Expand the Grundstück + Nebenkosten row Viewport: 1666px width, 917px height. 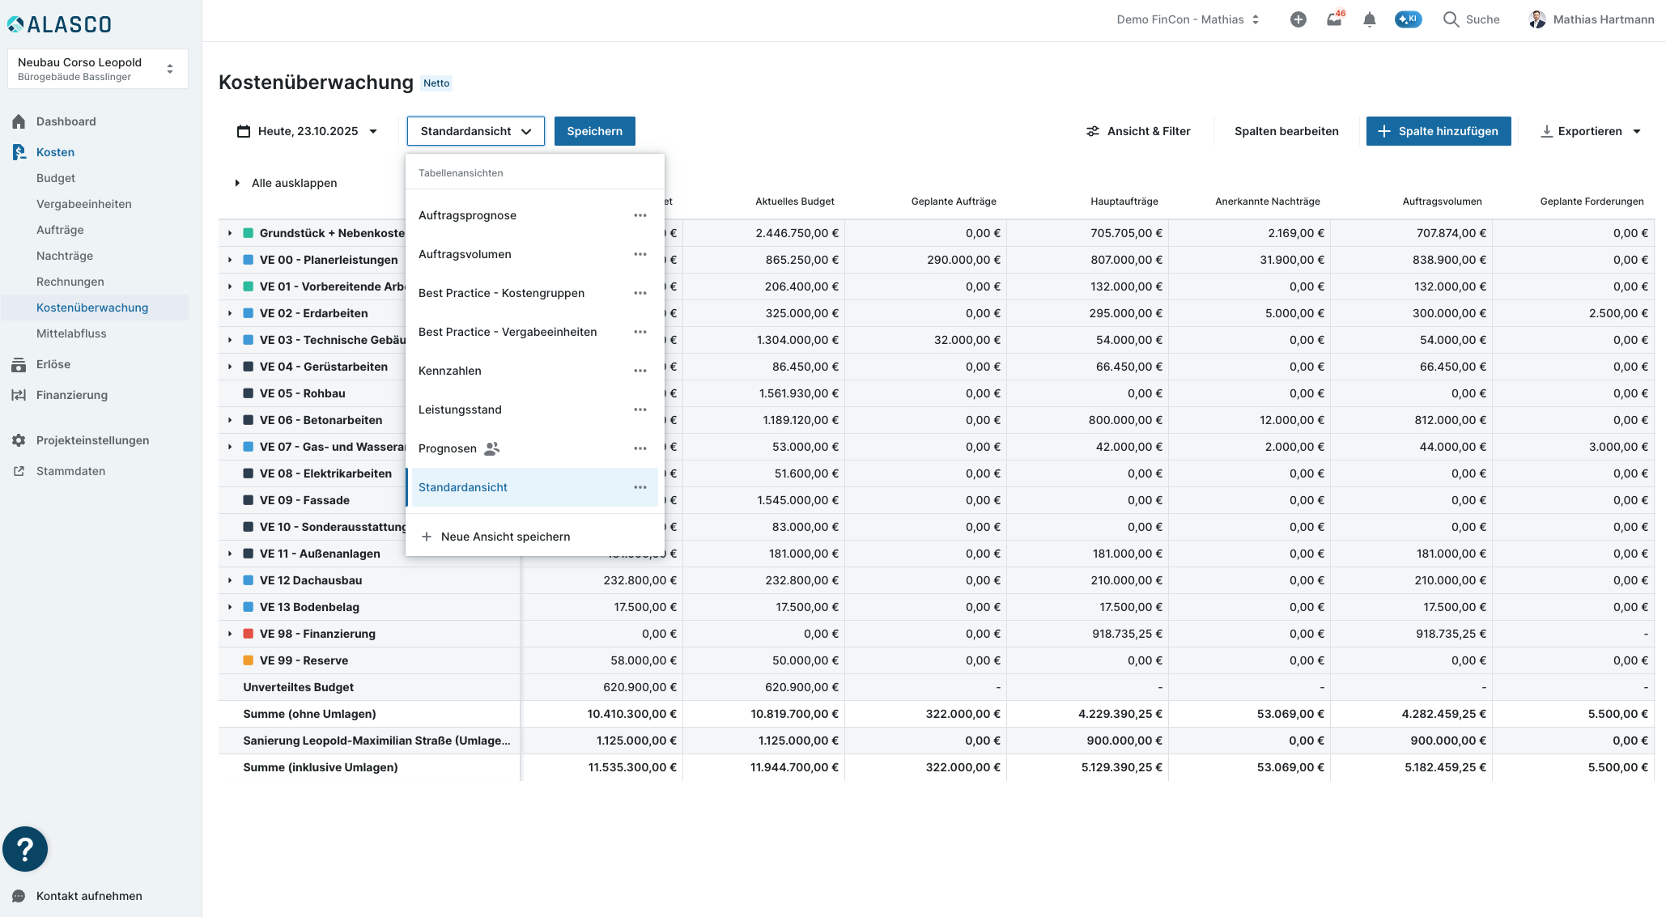point(230,233)
